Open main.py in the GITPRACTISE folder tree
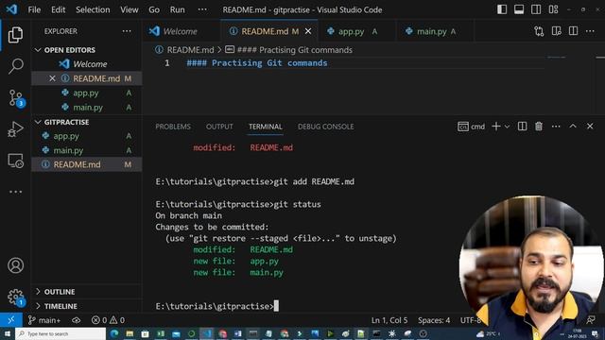Image resolution: width=605 pixels, height=340 pixels. tap(86, 150)
